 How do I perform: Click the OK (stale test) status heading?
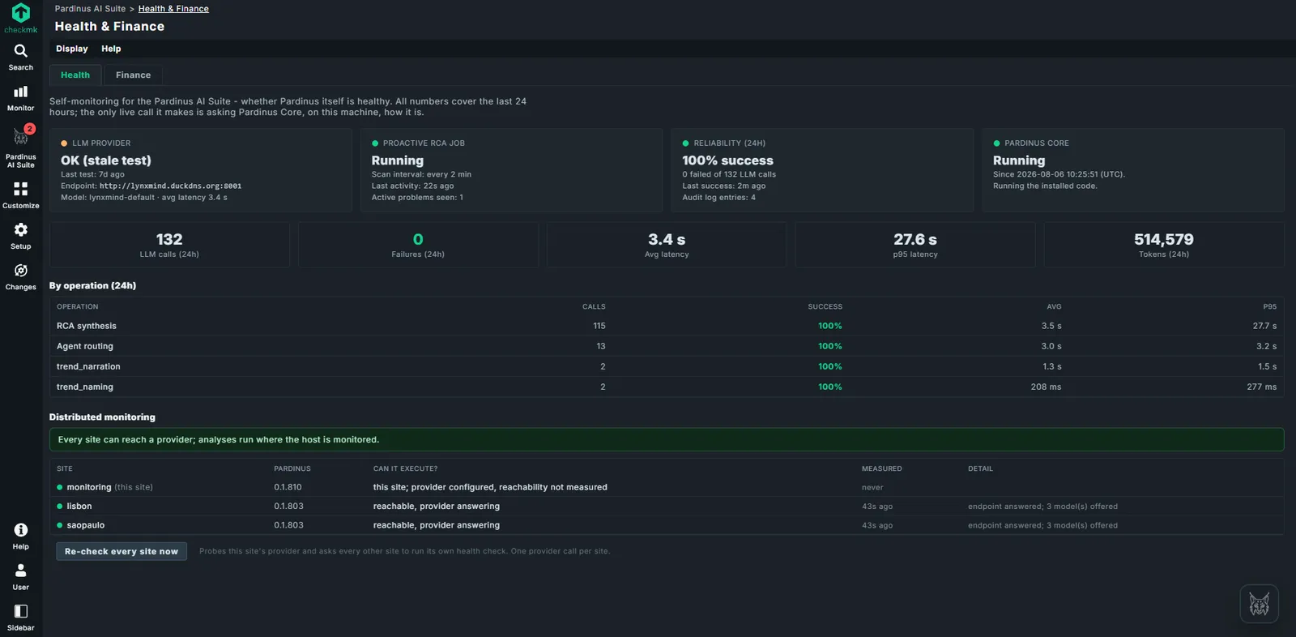(x=106, y=160)
